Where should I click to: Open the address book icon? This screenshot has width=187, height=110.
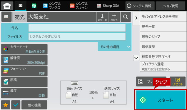click(6, 17)
